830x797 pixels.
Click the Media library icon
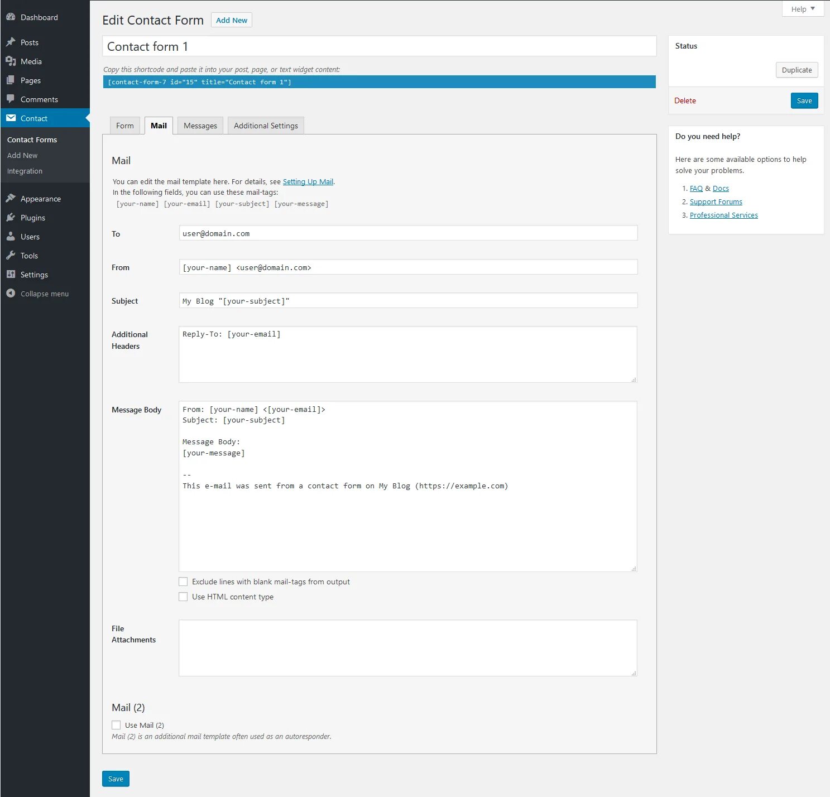tap(11, 61)
